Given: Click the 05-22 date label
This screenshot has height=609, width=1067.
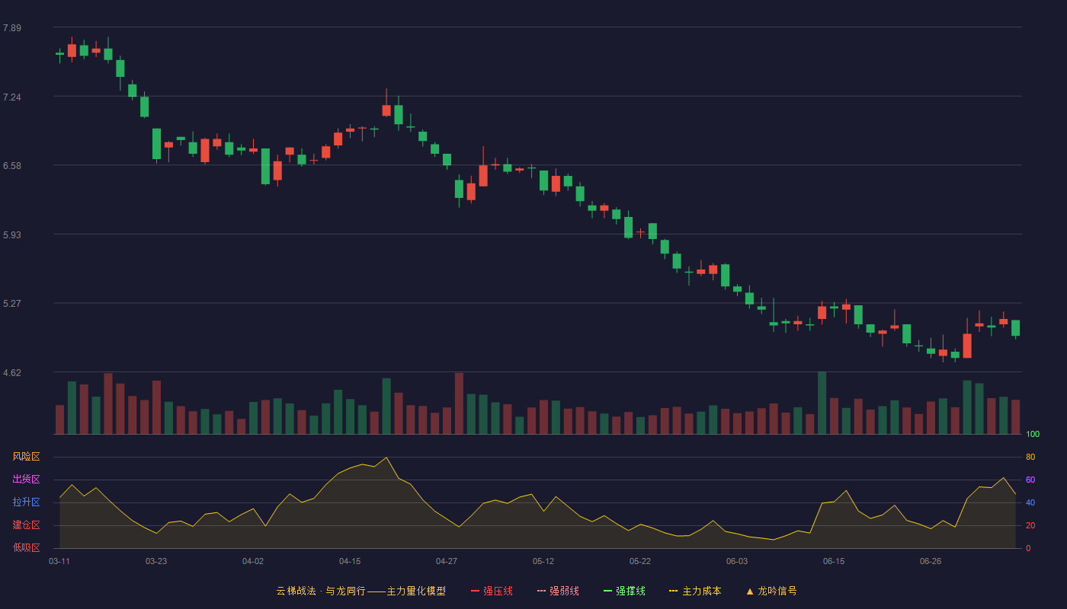Looking at the screenshot, I should point(640,561).
